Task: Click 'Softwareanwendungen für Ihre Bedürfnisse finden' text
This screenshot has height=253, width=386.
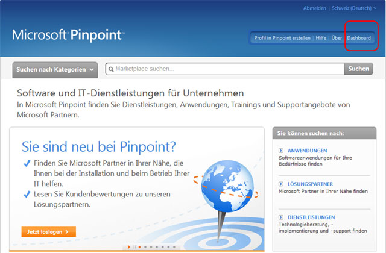Action: 315,161
